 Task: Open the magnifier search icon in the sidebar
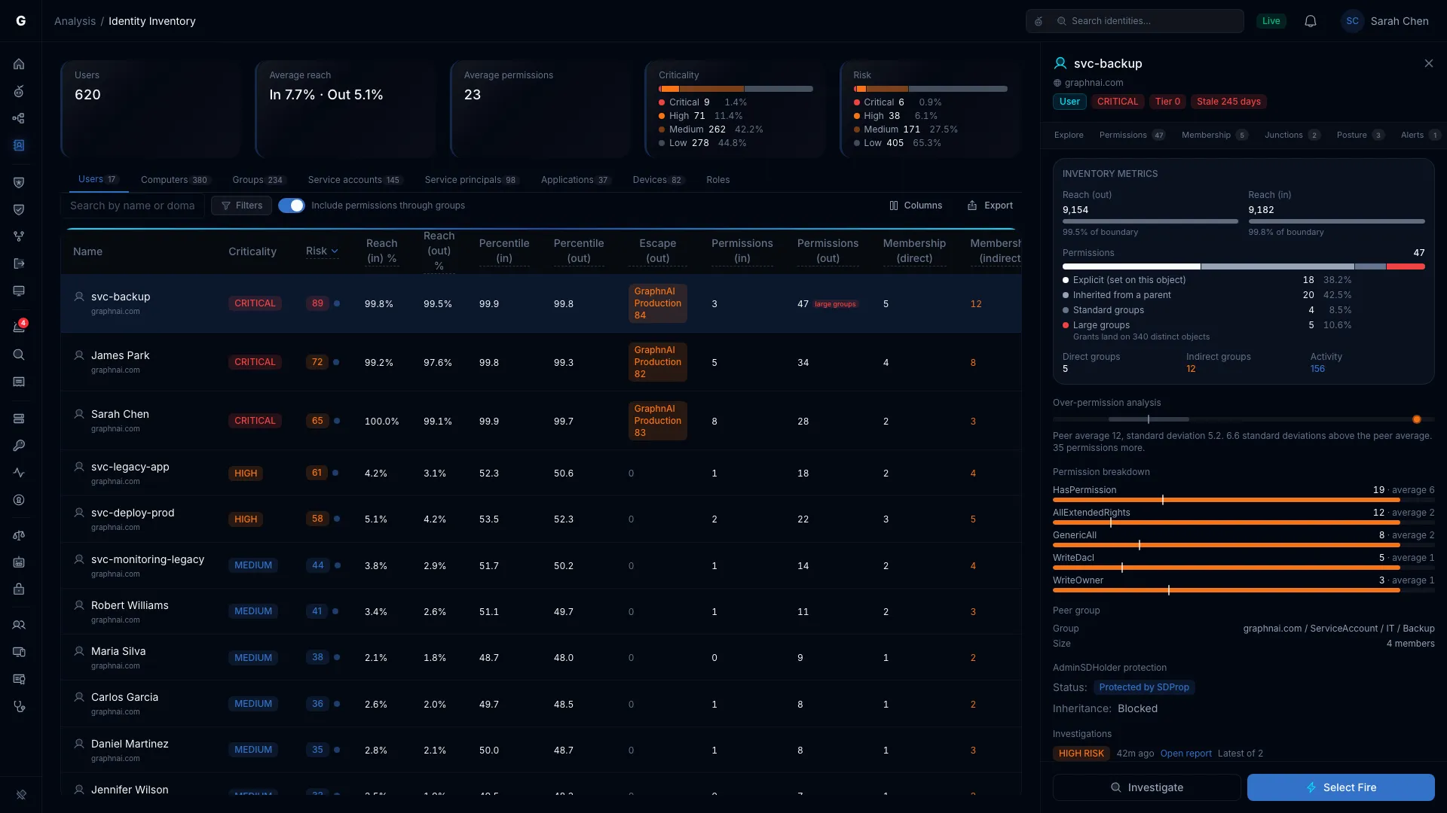pos(19,355)
